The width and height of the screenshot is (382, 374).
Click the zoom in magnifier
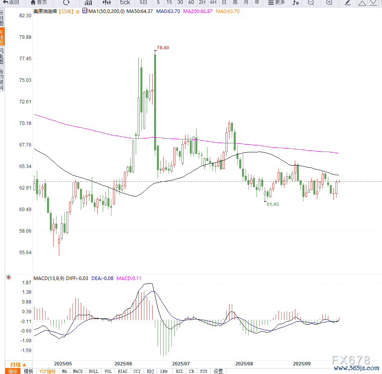click(329, 2)
